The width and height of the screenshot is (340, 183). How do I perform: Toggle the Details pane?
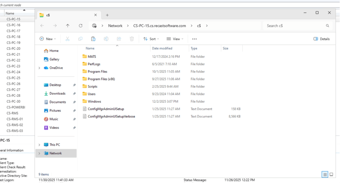[321, 39]
